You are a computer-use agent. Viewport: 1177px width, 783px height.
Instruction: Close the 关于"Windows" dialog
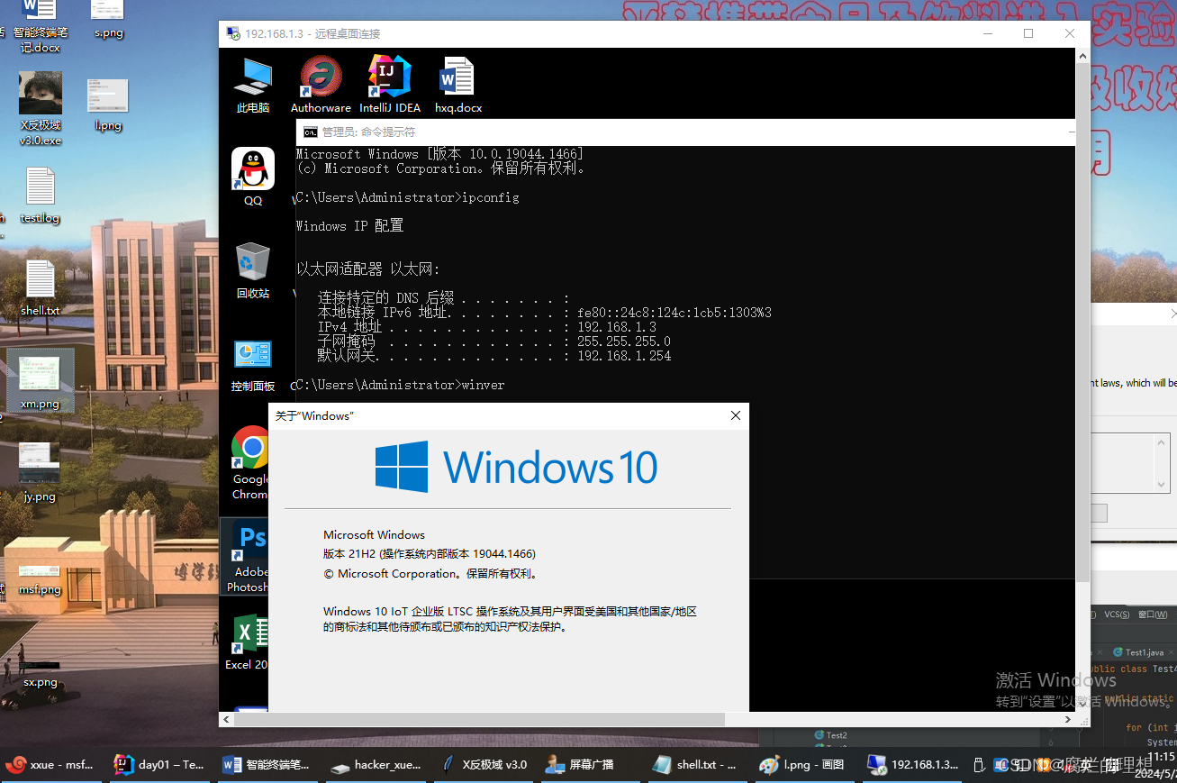736,415
